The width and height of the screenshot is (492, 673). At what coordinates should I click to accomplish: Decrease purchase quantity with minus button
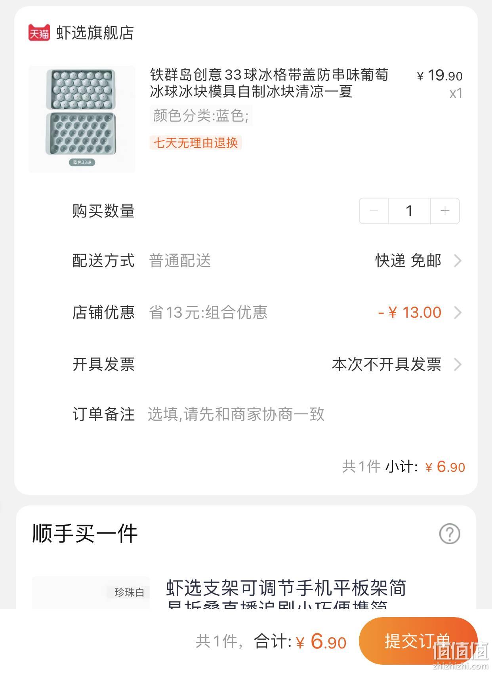coord(374,211)
